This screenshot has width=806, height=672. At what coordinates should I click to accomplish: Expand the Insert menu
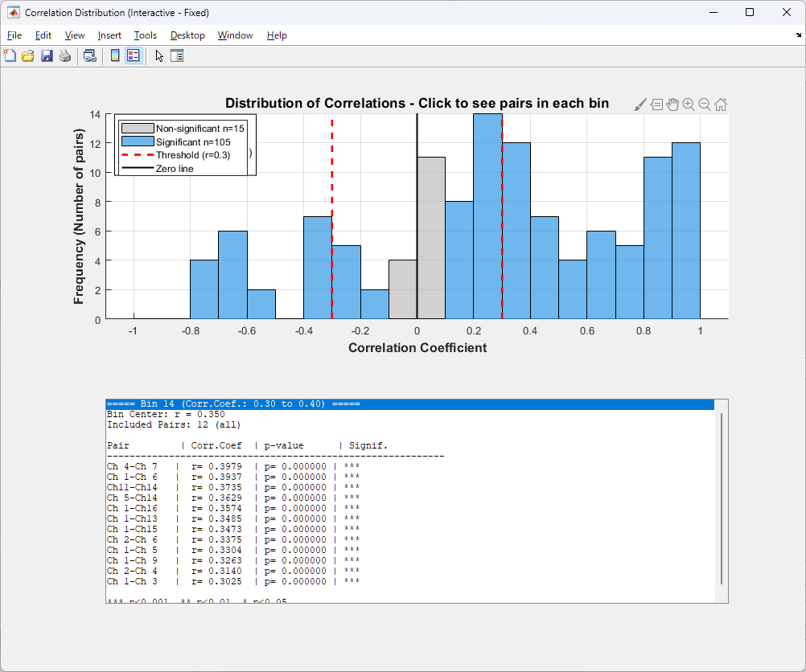point(109,35)
